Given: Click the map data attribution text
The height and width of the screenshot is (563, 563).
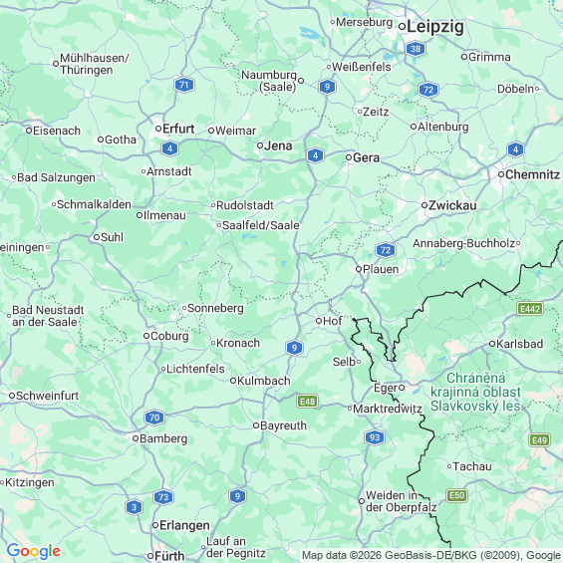Looking at the screenshot, I should click(431, 555).
